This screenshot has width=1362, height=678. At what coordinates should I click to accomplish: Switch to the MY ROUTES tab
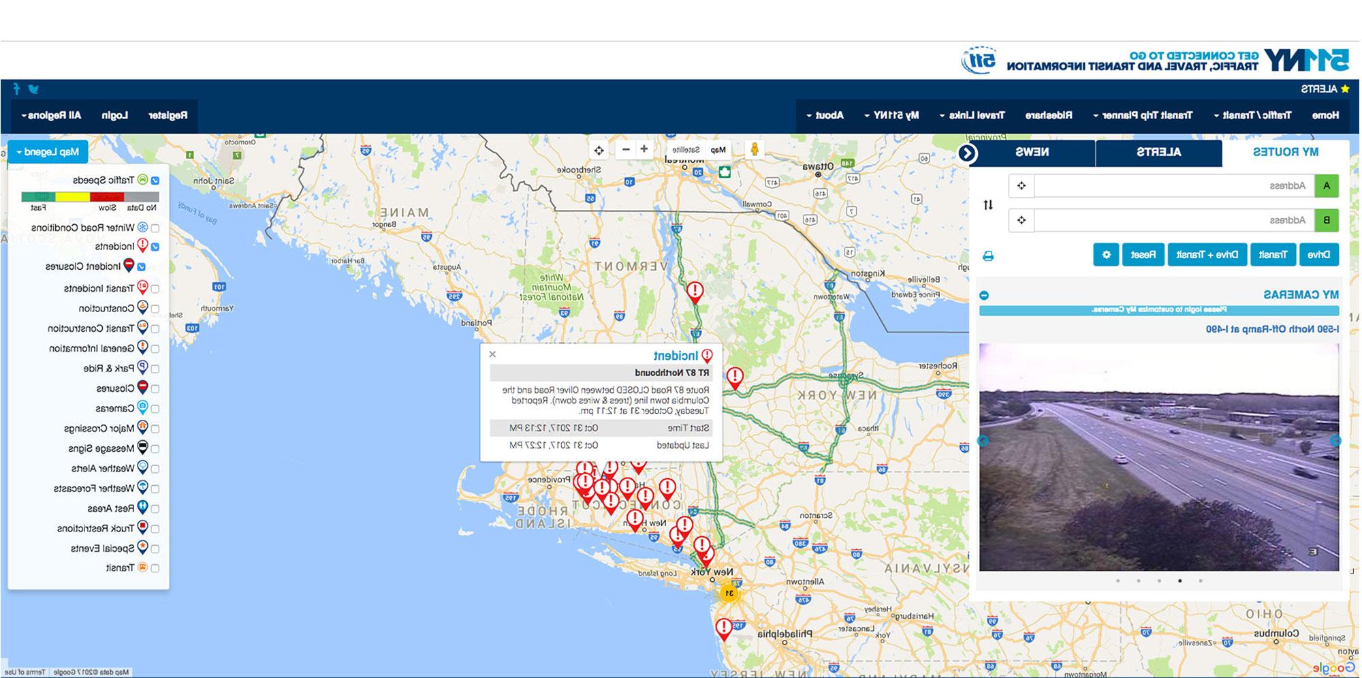coord(1285,152)
